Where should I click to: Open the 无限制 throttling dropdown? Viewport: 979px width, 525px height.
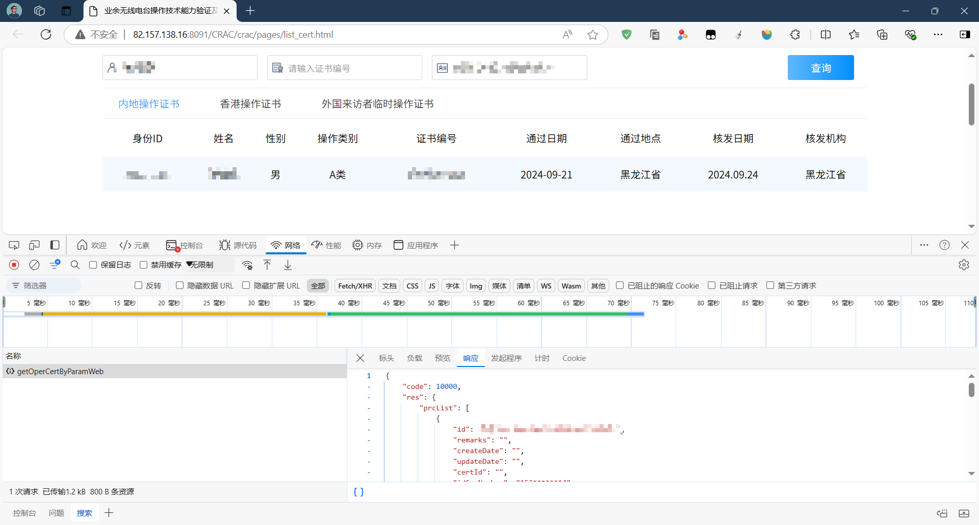[210, 265]
